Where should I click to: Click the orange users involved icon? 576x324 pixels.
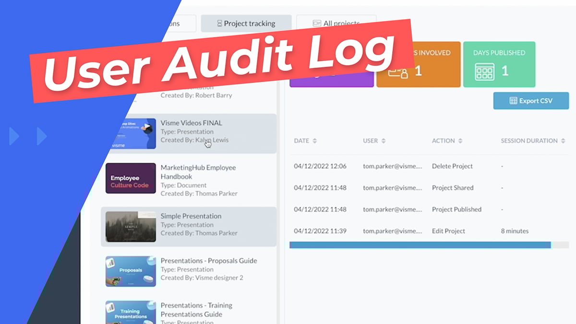coord(398,72)
